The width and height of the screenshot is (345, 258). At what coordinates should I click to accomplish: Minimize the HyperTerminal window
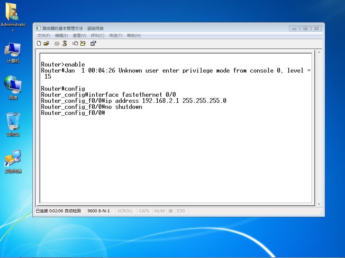pyautogui.click(x=294, y=28)
